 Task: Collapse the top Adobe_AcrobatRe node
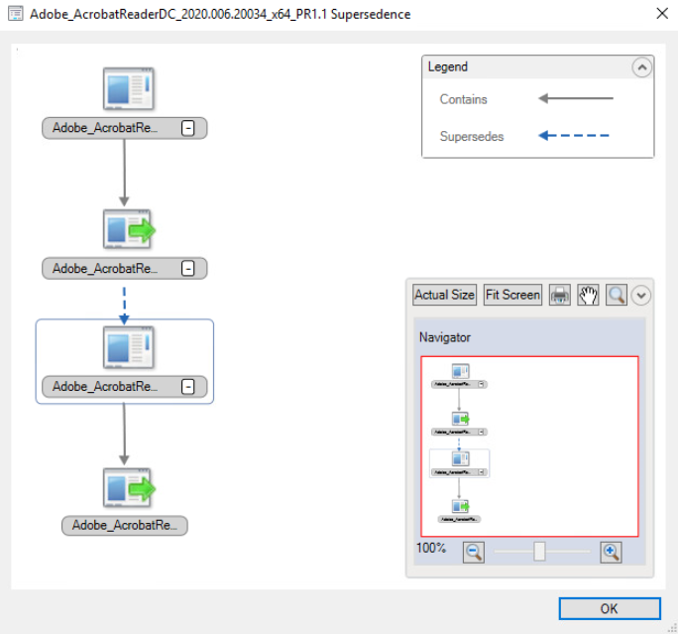click(x=187, y=128)
